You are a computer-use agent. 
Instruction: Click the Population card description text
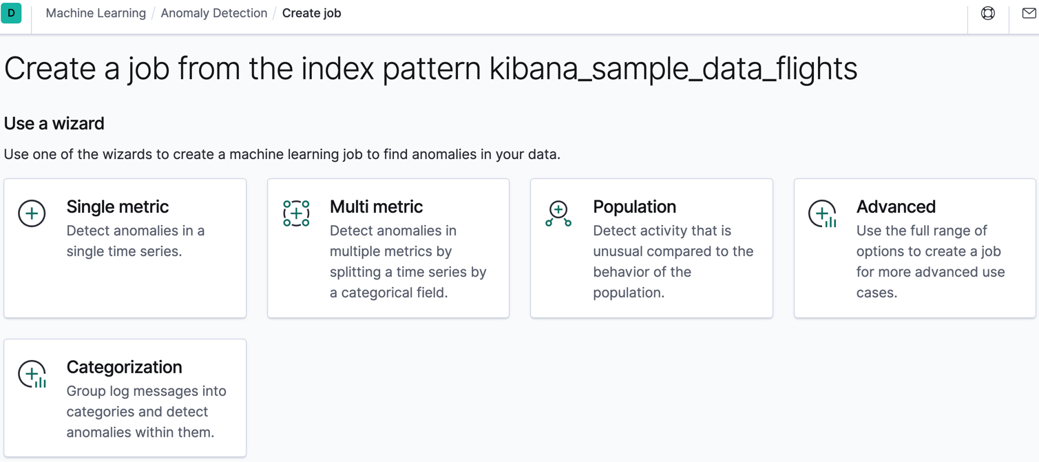coord(672,262)
